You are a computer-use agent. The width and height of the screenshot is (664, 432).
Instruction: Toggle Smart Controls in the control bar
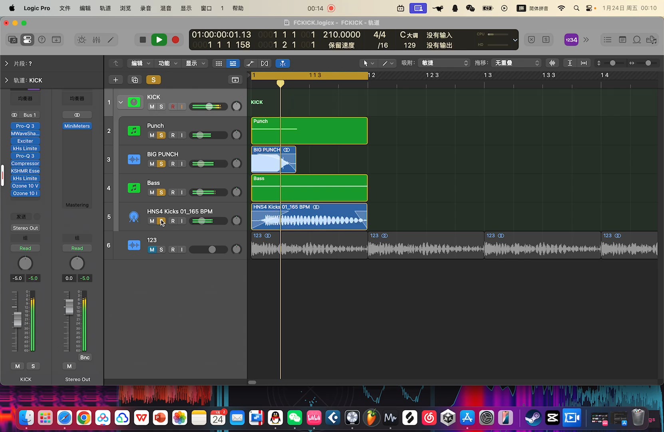[x=82, y=40]
